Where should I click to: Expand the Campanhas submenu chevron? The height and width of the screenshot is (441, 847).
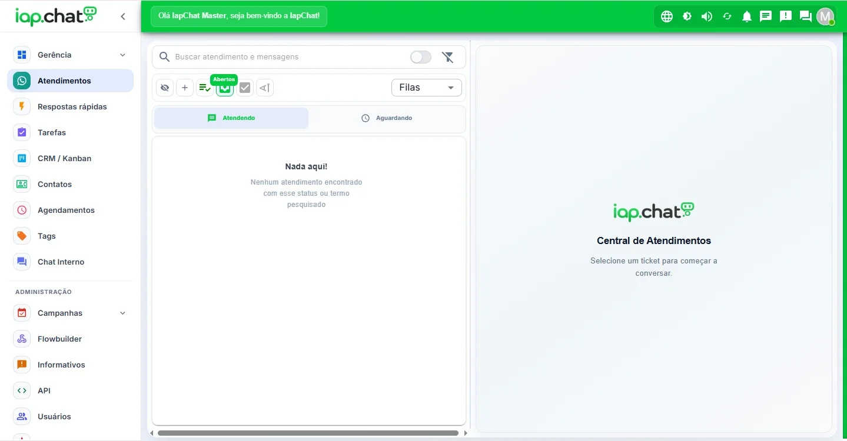122,313
